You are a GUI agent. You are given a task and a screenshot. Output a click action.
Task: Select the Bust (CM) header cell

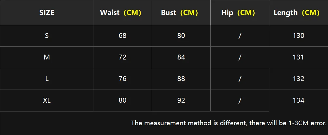pyautogui.click(x=181, y=13)
